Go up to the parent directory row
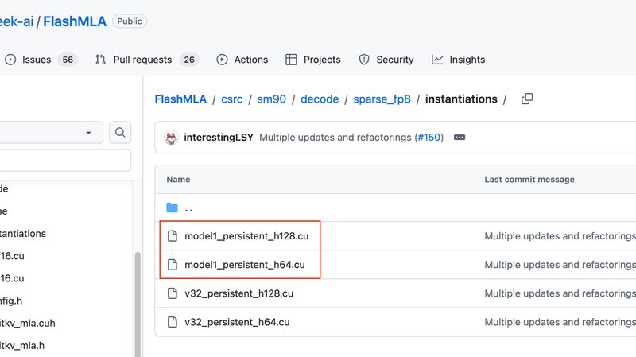Viewport: 636px width, 357px height. pos(395,208)
